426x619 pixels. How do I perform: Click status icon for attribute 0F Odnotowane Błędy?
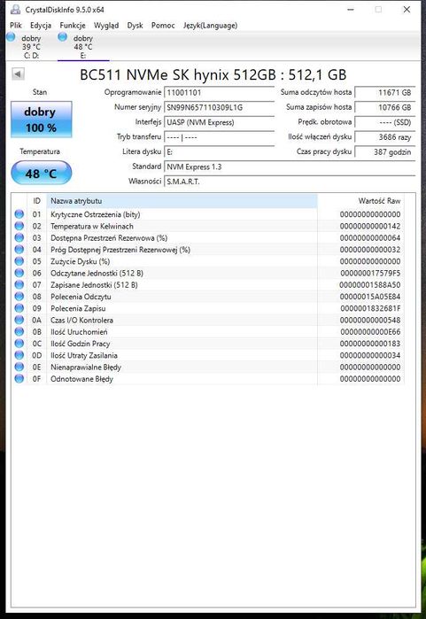(19, 379)
